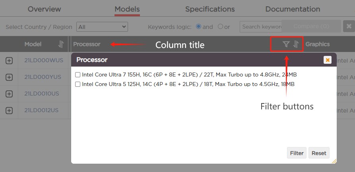Click the Search keywords input field

point(260,27)
